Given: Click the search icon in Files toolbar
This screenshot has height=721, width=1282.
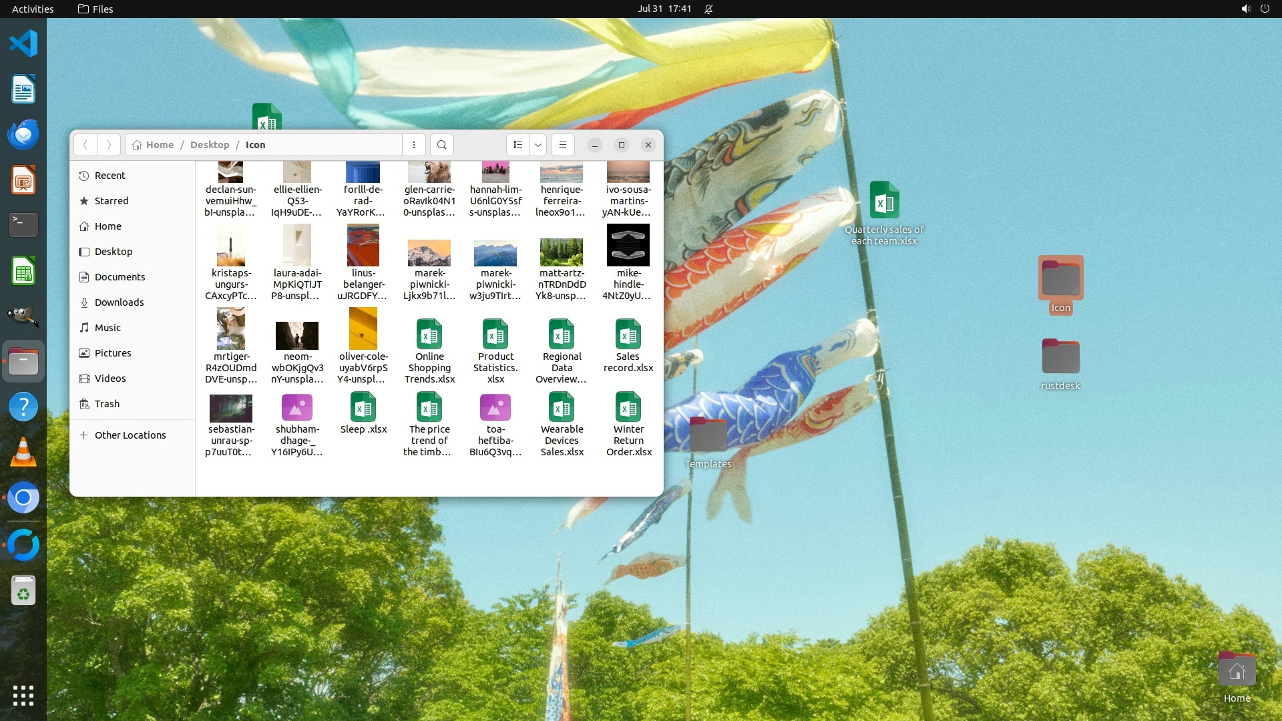Looking at the screenshot, I should coord(441,145).
